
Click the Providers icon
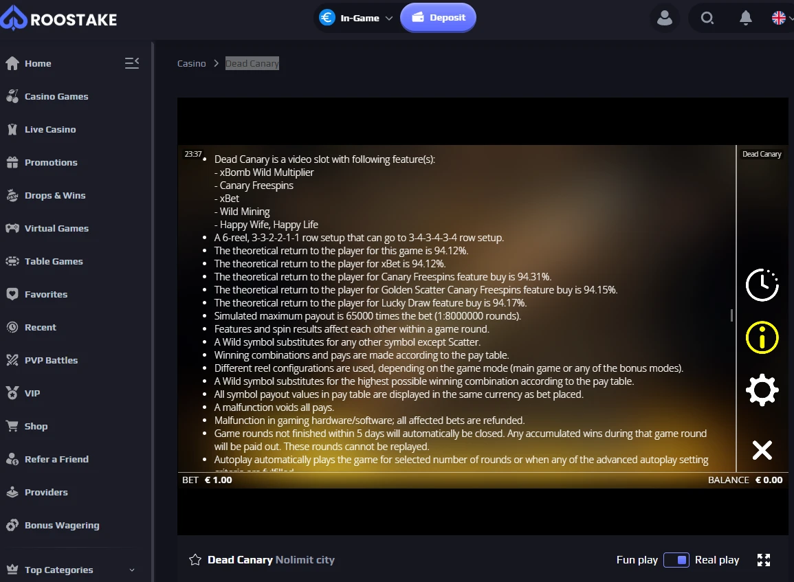click(12, 492)
